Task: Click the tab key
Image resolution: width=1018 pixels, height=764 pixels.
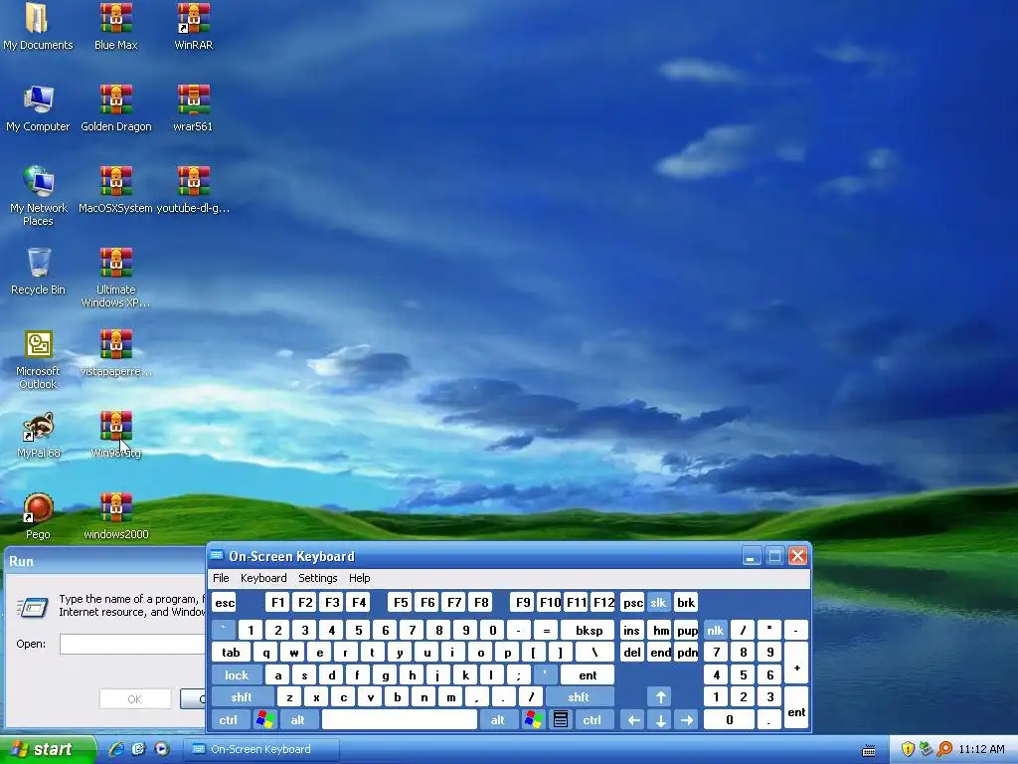Action: [231, 653]
